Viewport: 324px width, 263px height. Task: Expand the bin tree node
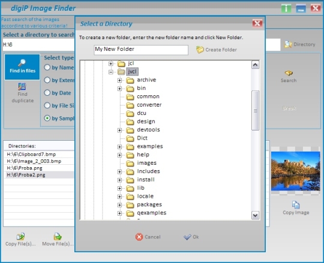coord(119,89)
